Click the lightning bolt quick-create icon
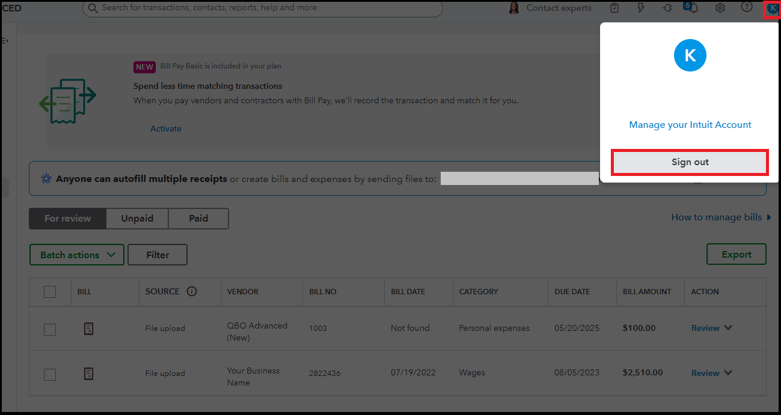 (641, 8)
